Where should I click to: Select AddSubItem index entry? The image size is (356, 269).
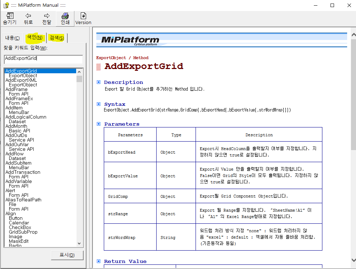[18, 163]
